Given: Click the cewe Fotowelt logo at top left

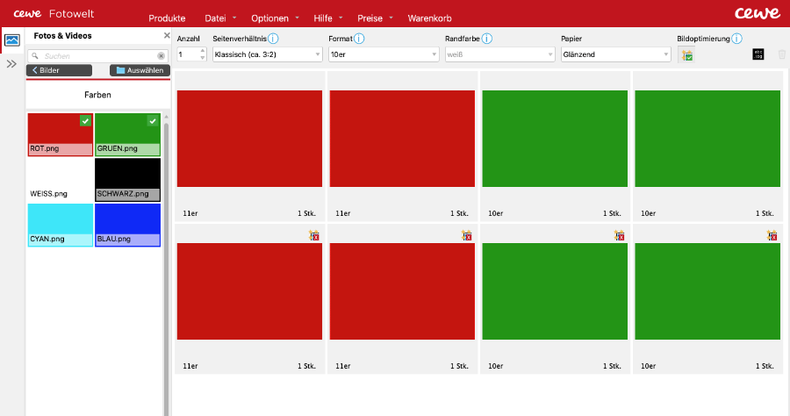Looking at the screenshot, I should point(54,13).
